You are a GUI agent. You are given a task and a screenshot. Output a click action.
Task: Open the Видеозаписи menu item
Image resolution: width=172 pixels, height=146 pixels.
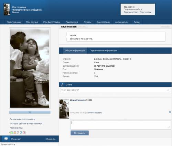pos(103,22)
